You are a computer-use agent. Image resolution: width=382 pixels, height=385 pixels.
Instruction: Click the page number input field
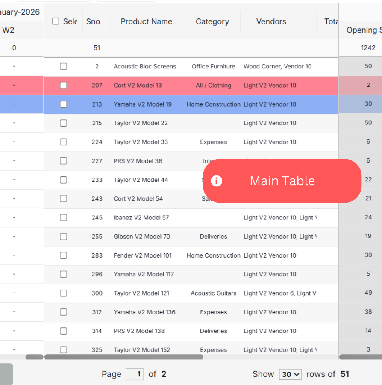tap(135, 374)
